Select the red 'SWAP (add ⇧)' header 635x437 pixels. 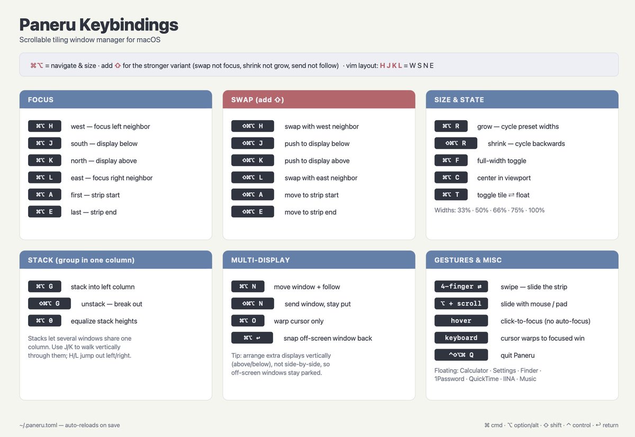point(319,99)
